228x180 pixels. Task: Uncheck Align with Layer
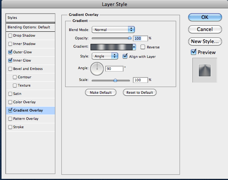tap(125, 56)
